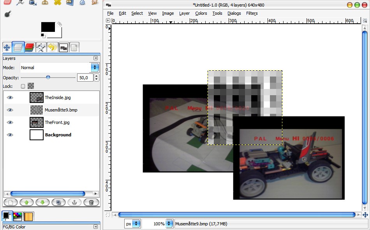
Task: Create a new layer button
Action: coord(11,202)
